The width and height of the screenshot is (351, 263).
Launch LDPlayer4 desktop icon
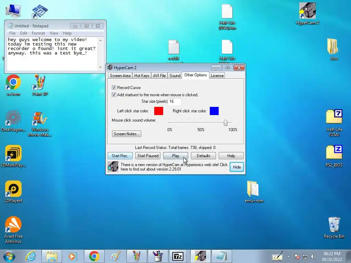(x=13, y=191)
